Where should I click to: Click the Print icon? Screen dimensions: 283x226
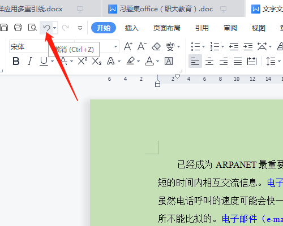(18, 28)
